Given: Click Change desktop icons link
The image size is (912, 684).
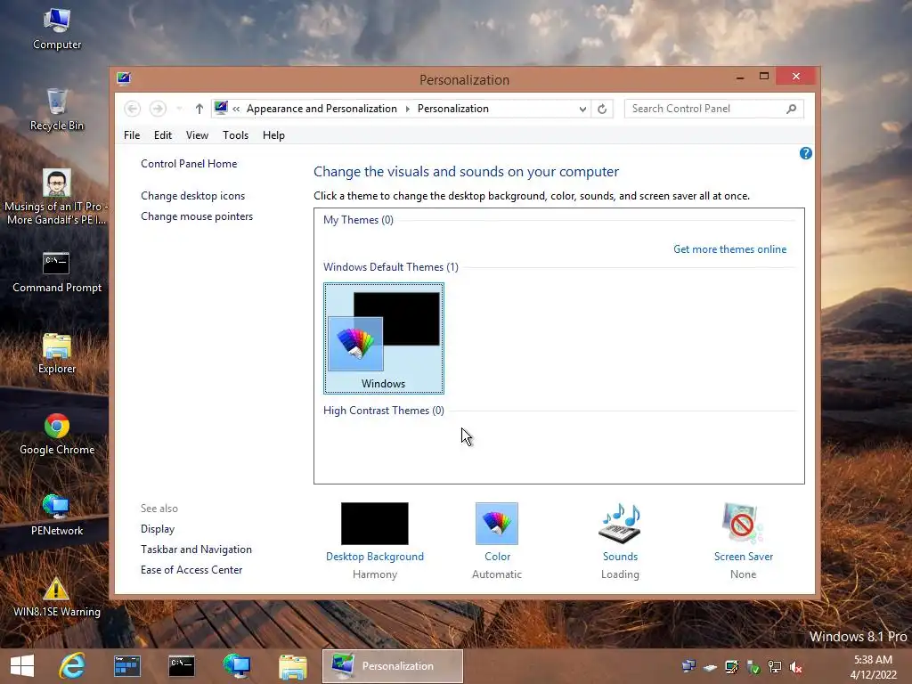Looking at the screenshot, I should (192, 196).
